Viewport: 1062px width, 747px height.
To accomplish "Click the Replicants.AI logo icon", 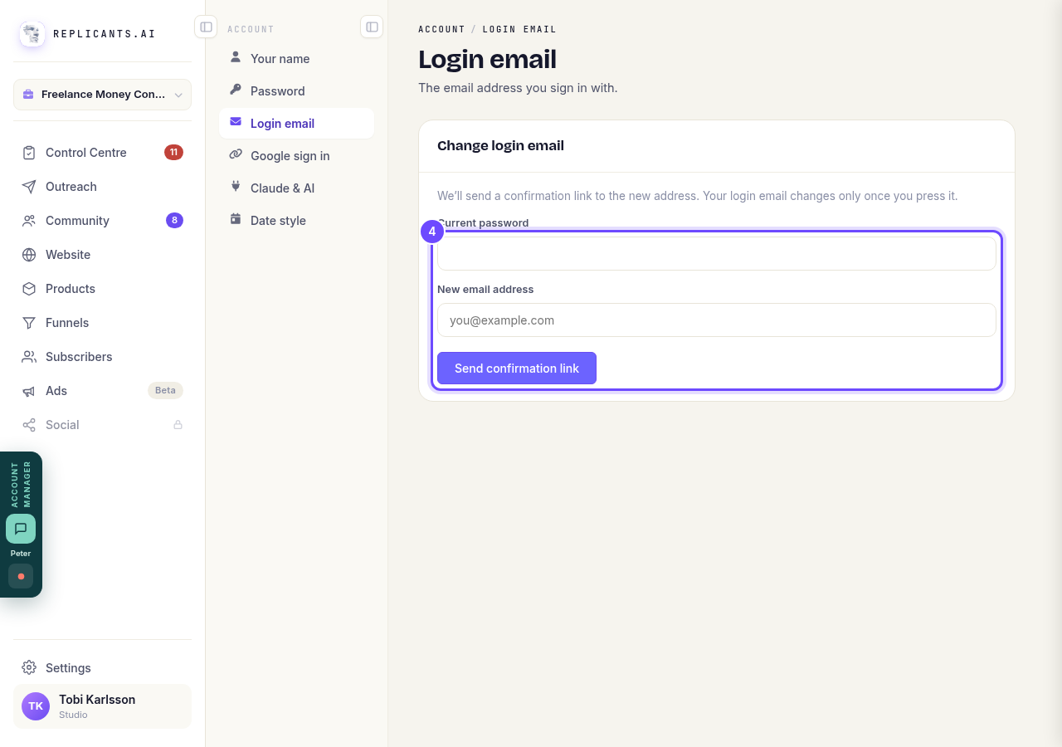I will click(32, 34).
